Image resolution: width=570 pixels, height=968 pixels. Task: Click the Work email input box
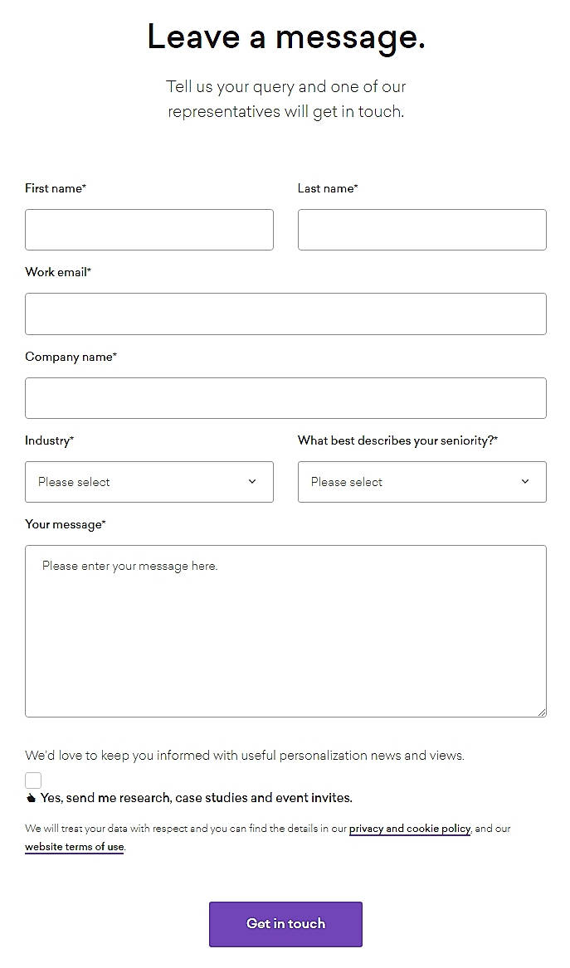pos(285,314)
